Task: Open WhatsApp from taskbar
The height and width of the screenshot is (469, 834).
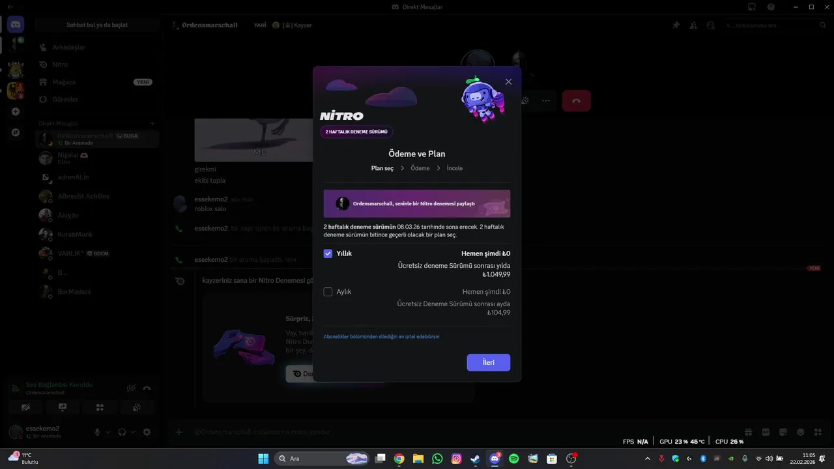Action: pyautogui.click(x=437, y=459)
